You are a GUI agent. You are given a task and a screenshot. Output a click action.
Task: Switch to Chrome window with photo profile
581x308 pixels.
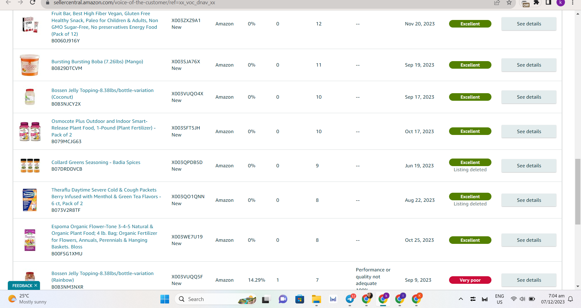tap(367, 299)
